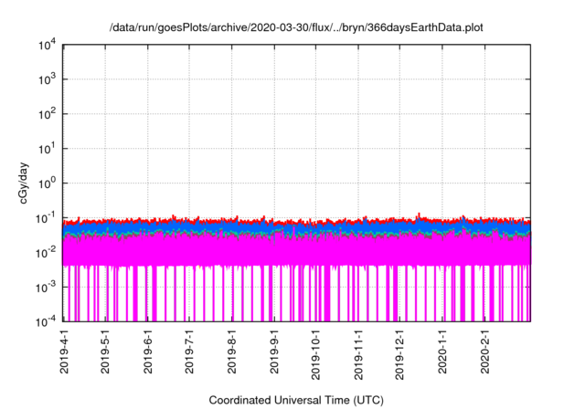Click the 10^-1 y-axis tick label
This screenshot has height=409, width=585.
coord(46,218)
